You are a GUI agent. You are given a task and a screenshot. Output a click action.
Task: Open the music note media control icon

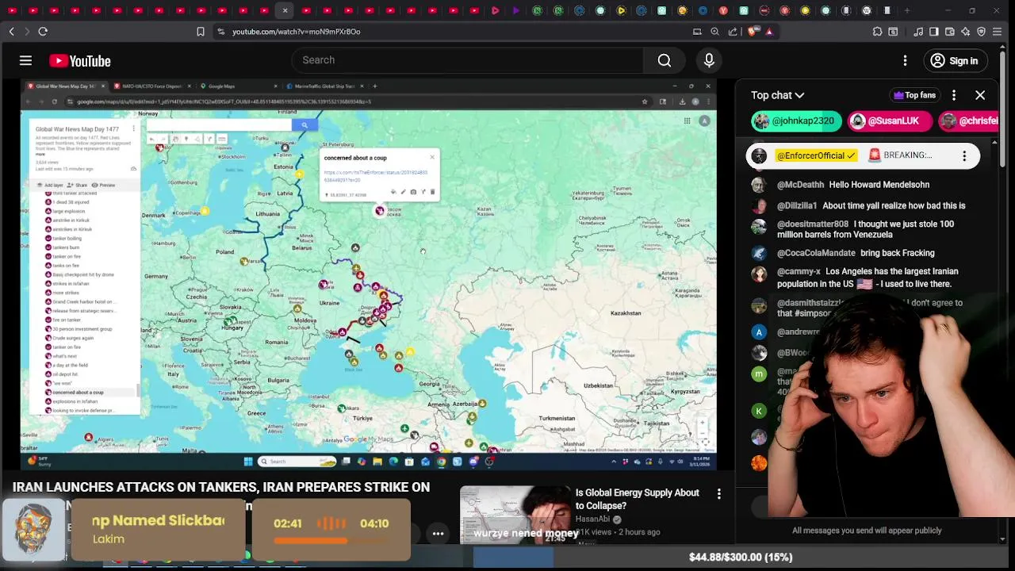coord(918,32)
